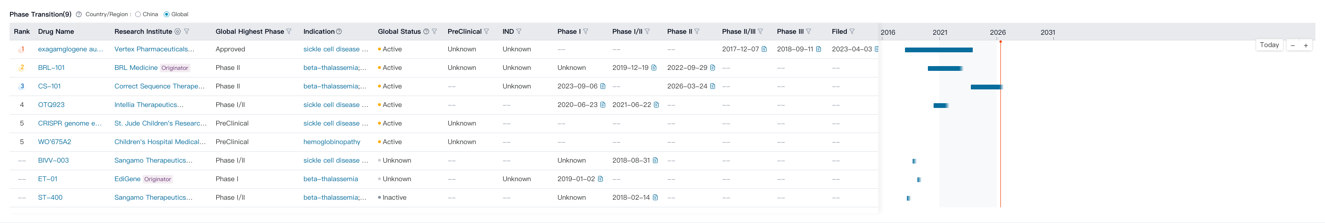Screen dimensions: 1325x223
Task: Open document icon next to 2017-12-07
Action: 764,49
